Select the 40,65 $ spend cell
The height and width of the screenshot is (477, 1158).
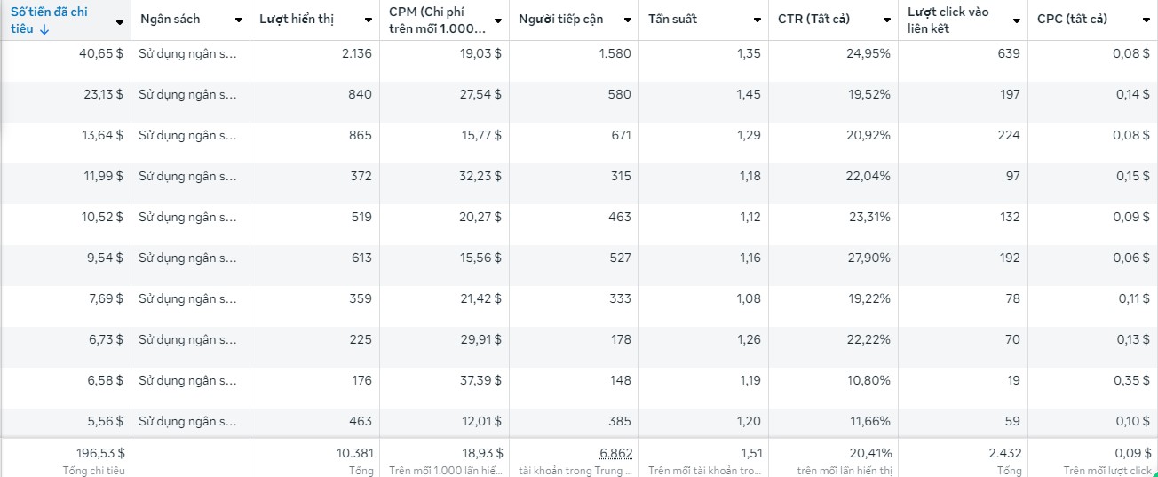[101, 53]
